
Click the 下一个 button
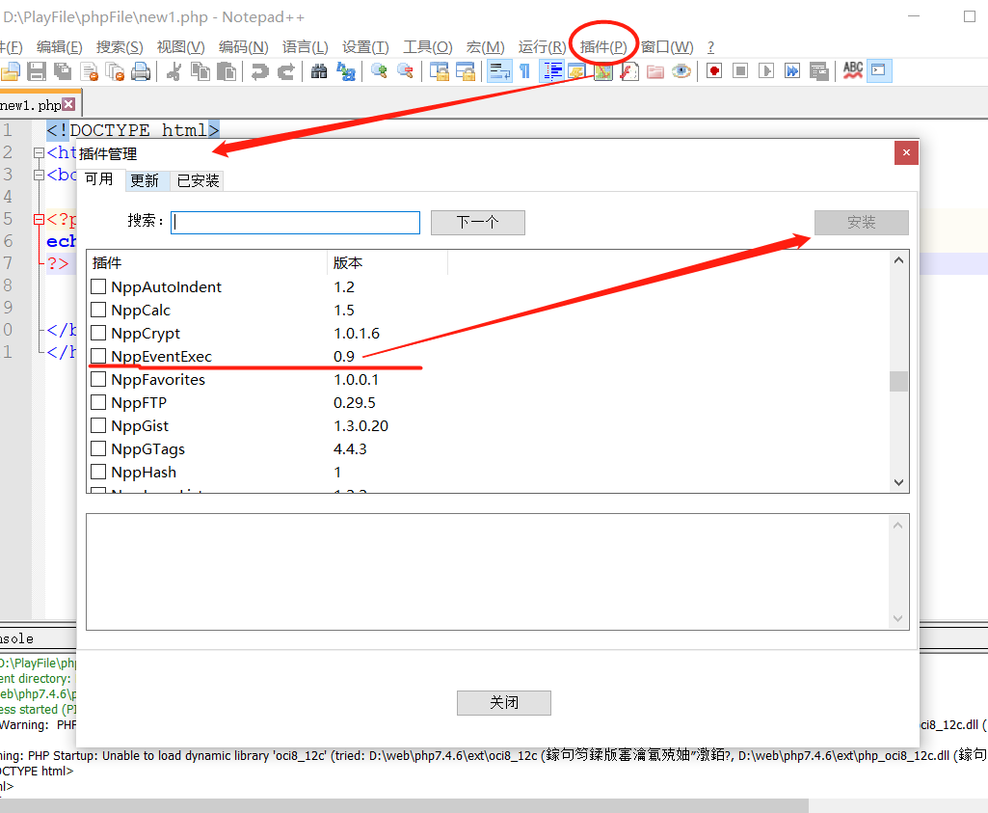point(478,223)
